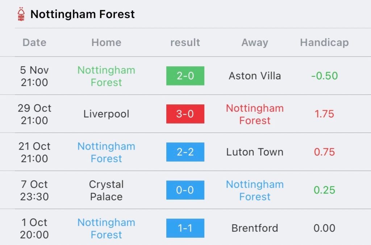Open the blue 2-2 result badge
The height and width of the screenshot is (245, 371).
click(x=185, y=152)
